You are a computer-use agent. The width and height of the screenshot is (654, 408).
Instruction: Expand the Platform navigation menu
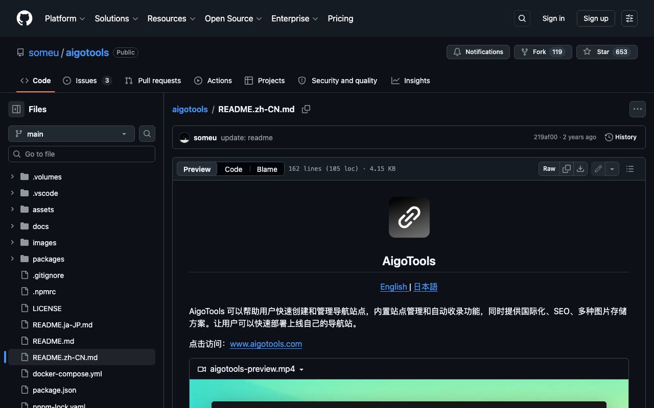(65, 18)
